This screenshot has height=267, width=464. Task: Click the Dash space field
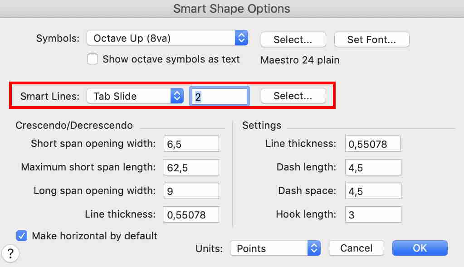click(373, 191)
